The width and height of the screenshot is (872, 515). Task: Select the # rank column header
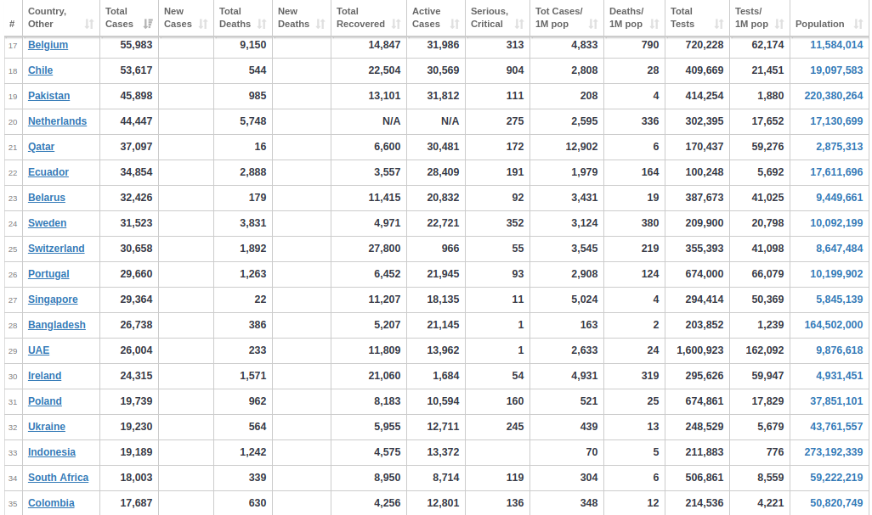[13, 18]
